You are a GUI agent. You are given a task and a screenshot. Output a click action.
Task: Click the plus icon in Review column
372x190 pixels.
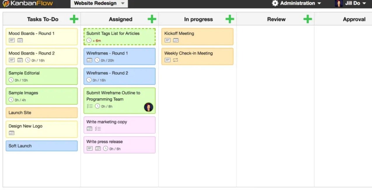pos(308,19)
